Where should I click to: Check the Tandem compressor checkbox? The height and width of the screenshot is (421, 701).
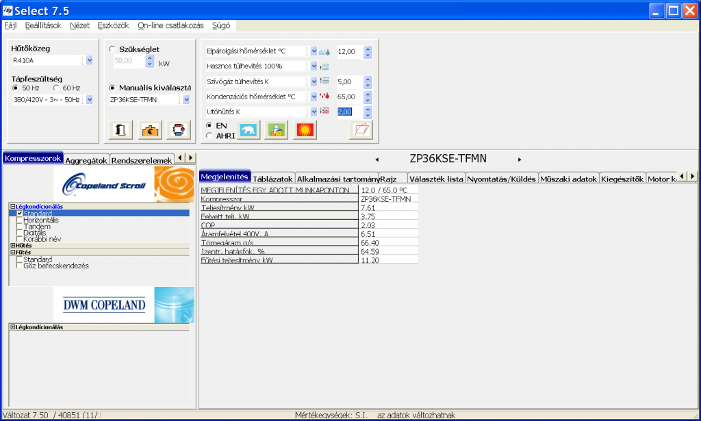(x=19, y=227)
